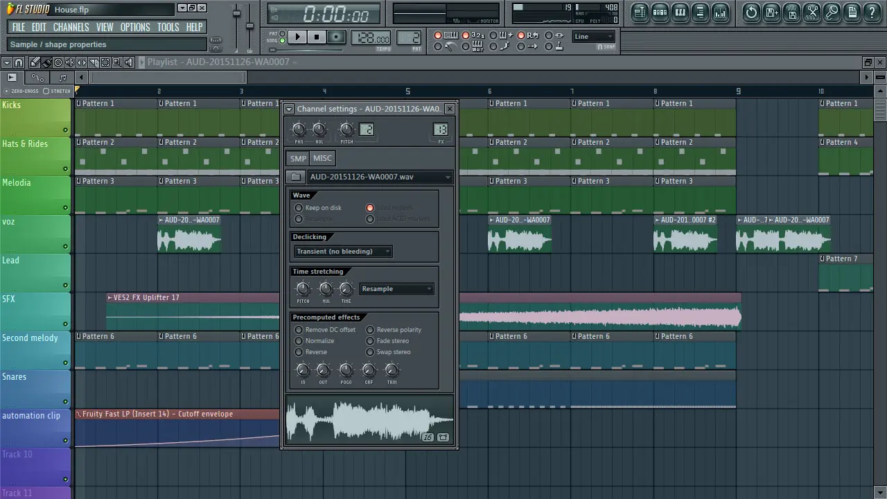Click the tempo display showing 128.000
This screenshot has width=887, height=499.
(370, 37)
